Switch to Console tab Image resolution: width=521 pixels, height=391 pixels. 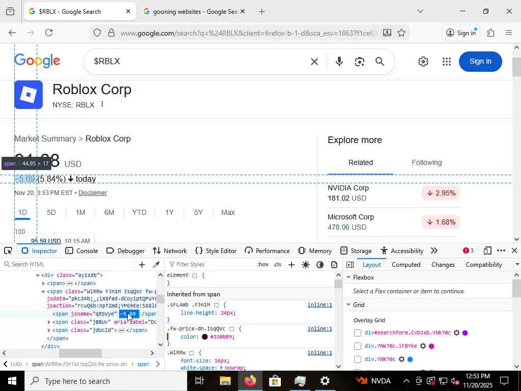(x=82, y=250)
